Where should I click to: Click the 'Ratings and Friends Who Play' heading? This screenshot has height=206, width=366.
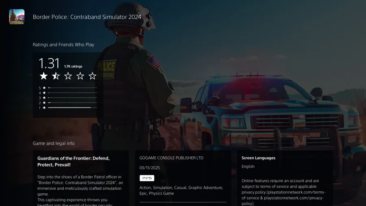pyautogui.click(x=63, y=45)
